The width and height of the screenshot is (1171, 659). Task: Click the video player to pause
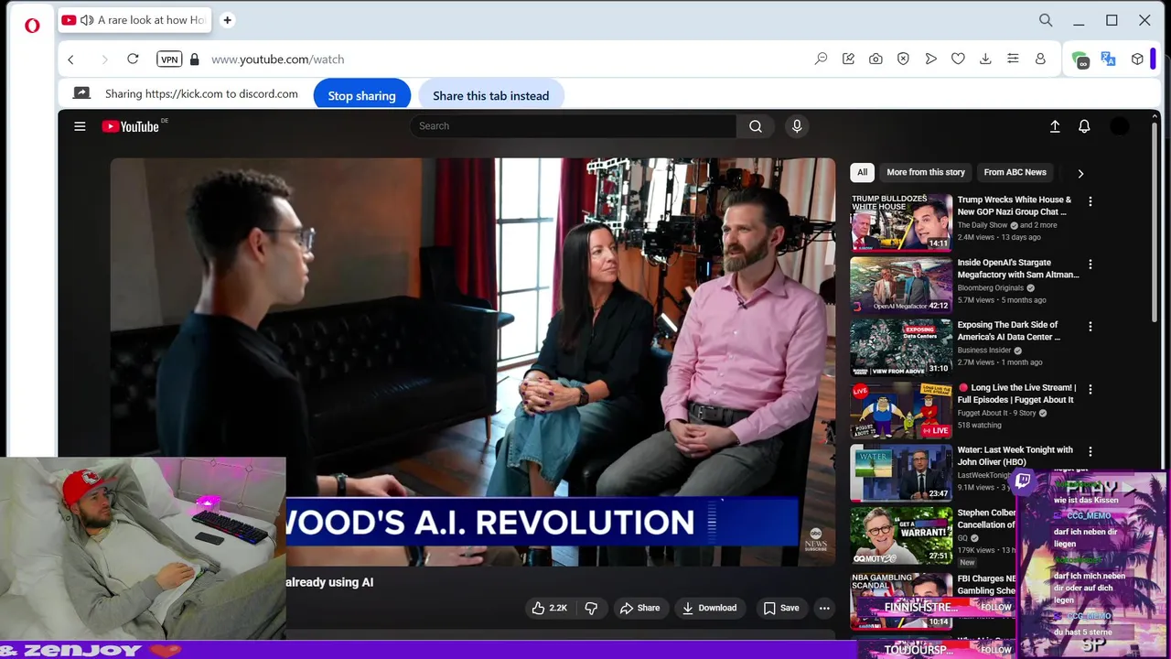click(x=473, y=362)
